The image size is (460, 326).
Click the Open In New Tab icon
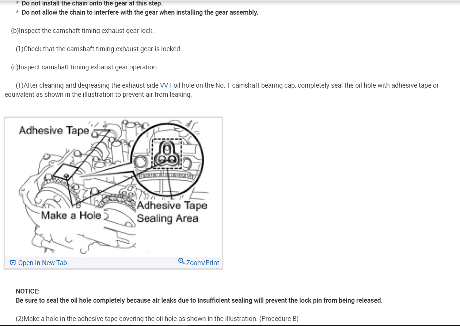(x=13, y=262)
